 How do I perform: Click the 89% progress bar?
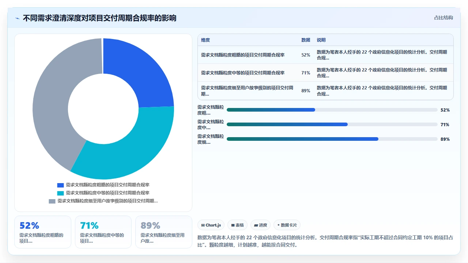pos(332,139)
